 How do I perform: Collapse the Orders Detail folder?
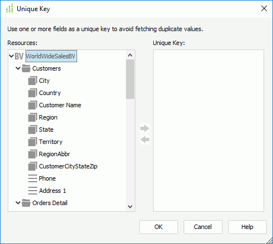coord(18,203)
